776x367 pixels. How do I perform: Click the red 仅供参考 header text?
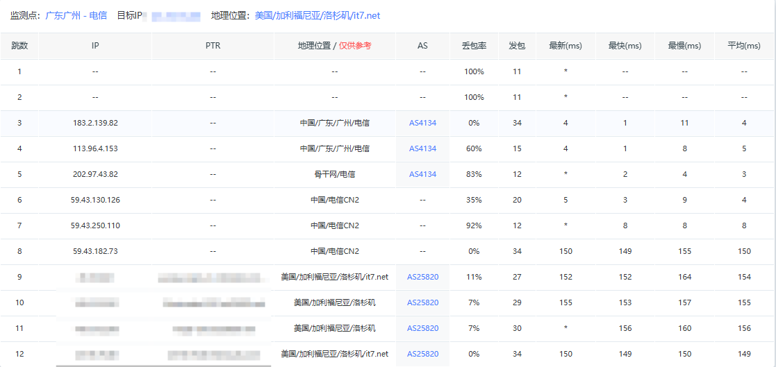coord(355,46)
